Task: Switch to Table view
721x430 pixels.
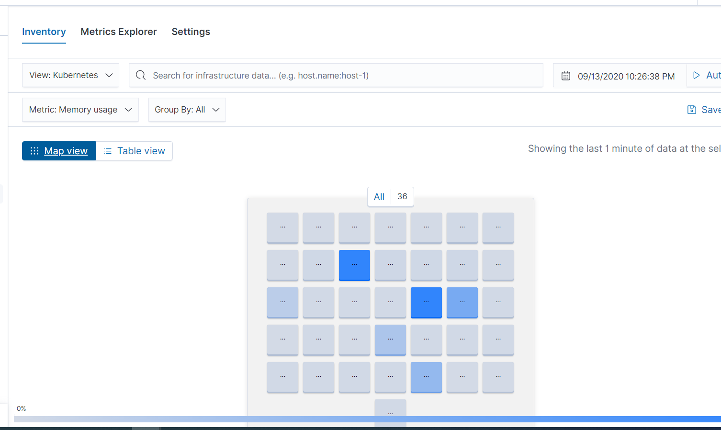Action: tap(134, 151)
